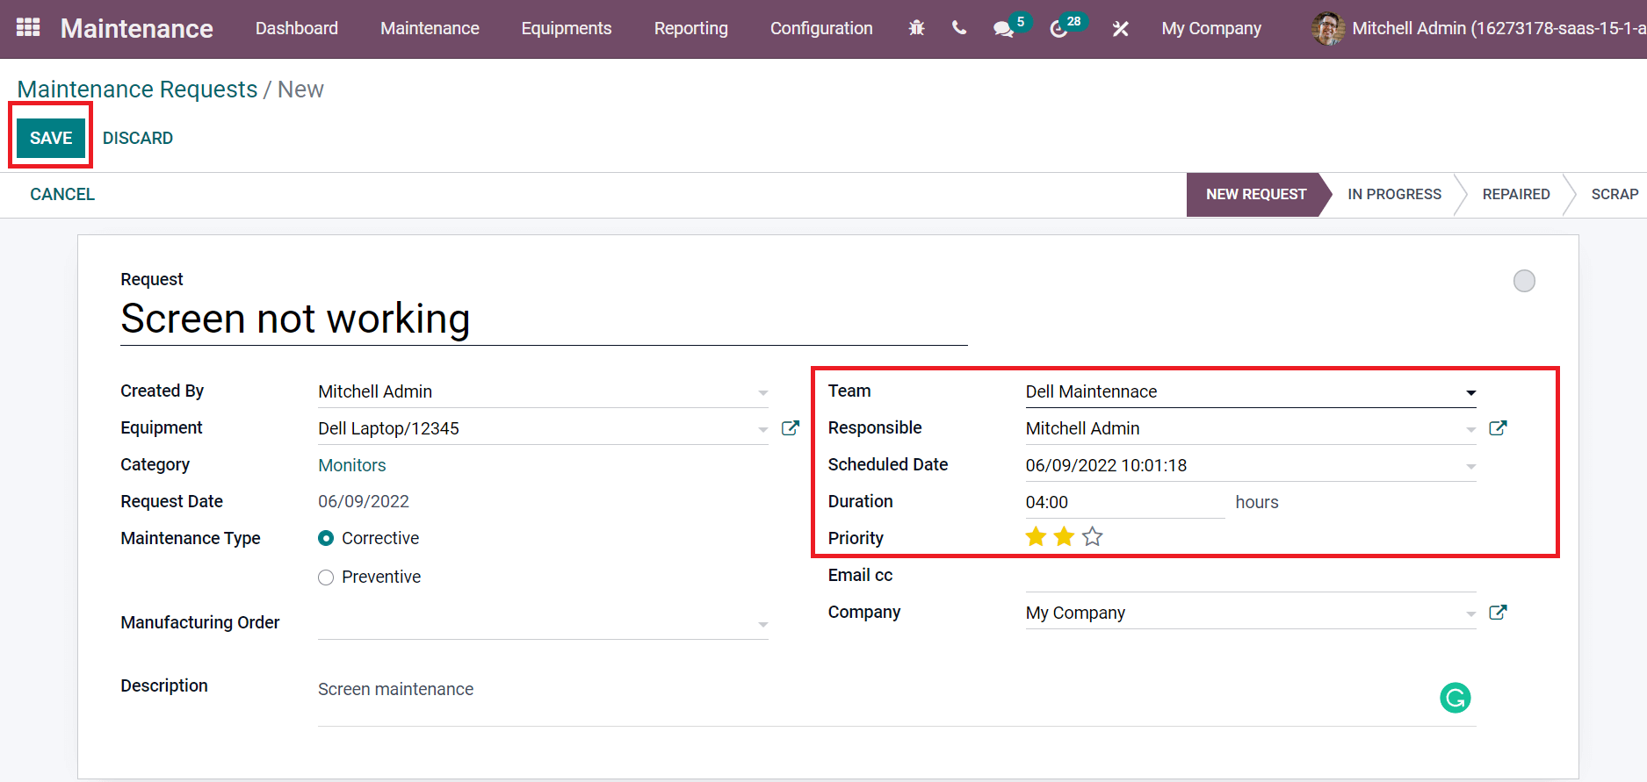Open the Maintenance menu item
This screenshot has width=1647, height=782.
430,28
